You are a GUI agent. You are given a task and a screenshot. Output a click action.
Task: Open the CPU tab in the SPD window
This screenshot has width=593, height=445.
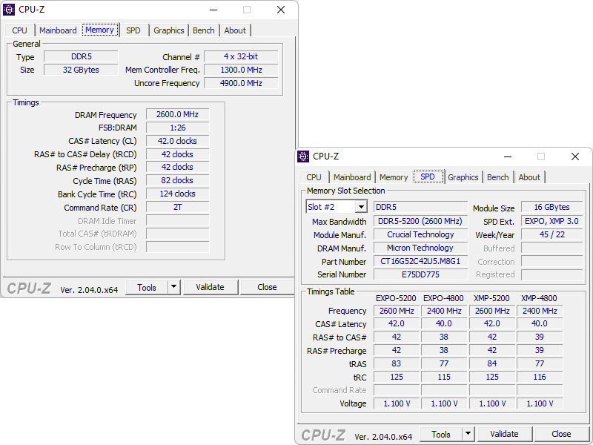coord(314,177)
